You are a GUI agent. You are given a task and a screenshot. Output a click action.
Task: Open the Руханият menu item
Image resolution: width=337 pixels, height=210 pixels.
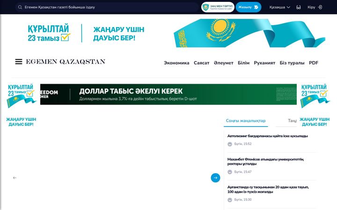(x=264, y=63)
